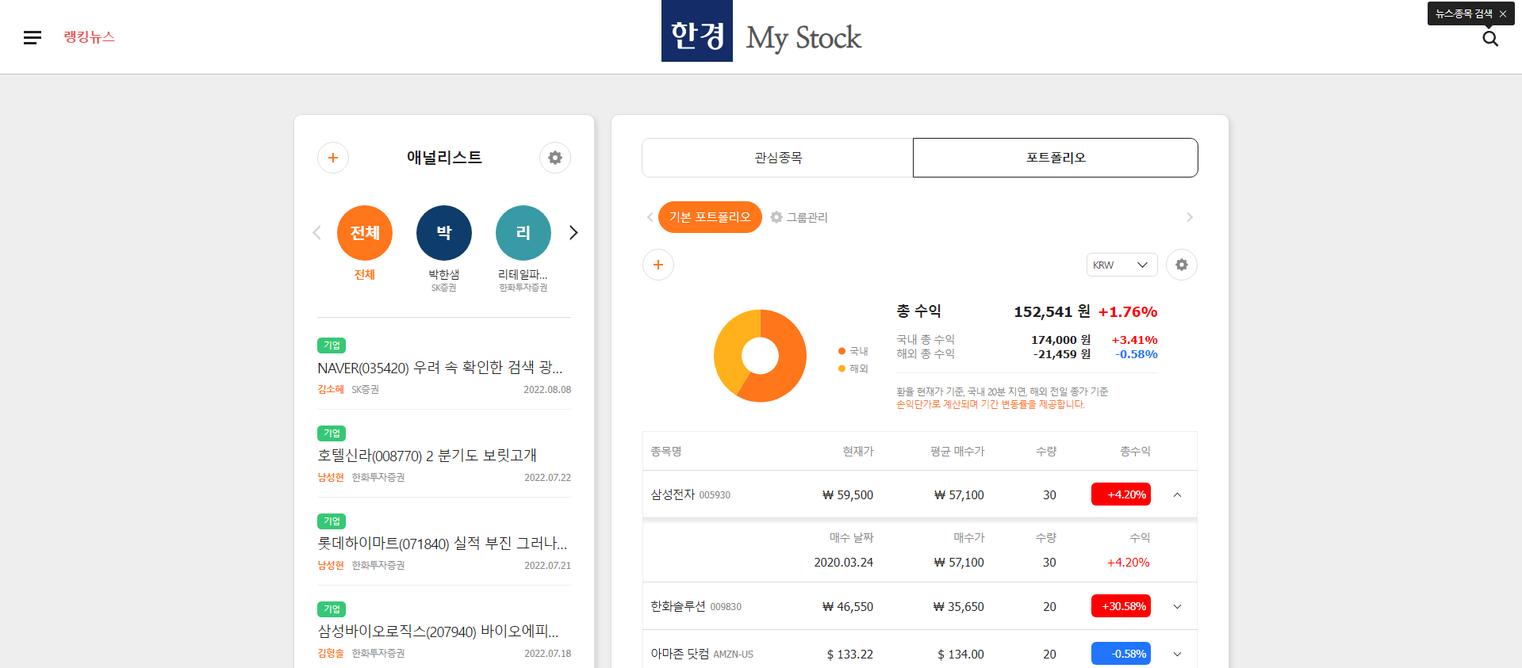The height and width of the screenshot is (668, 1522).
Task: Click the 국내 legend item
Action: click(x=853, y=351)
